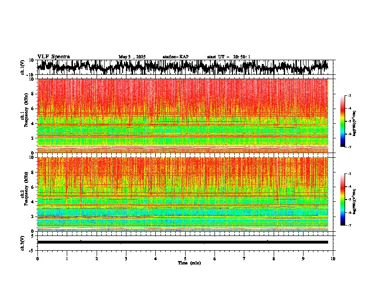Select the date text "May 3, 2025"
Screen dimensions: 375x290
click(132, 57)
